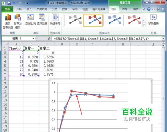167x132 pixels.
Task: Select column A header
Action: pos(16,44)
